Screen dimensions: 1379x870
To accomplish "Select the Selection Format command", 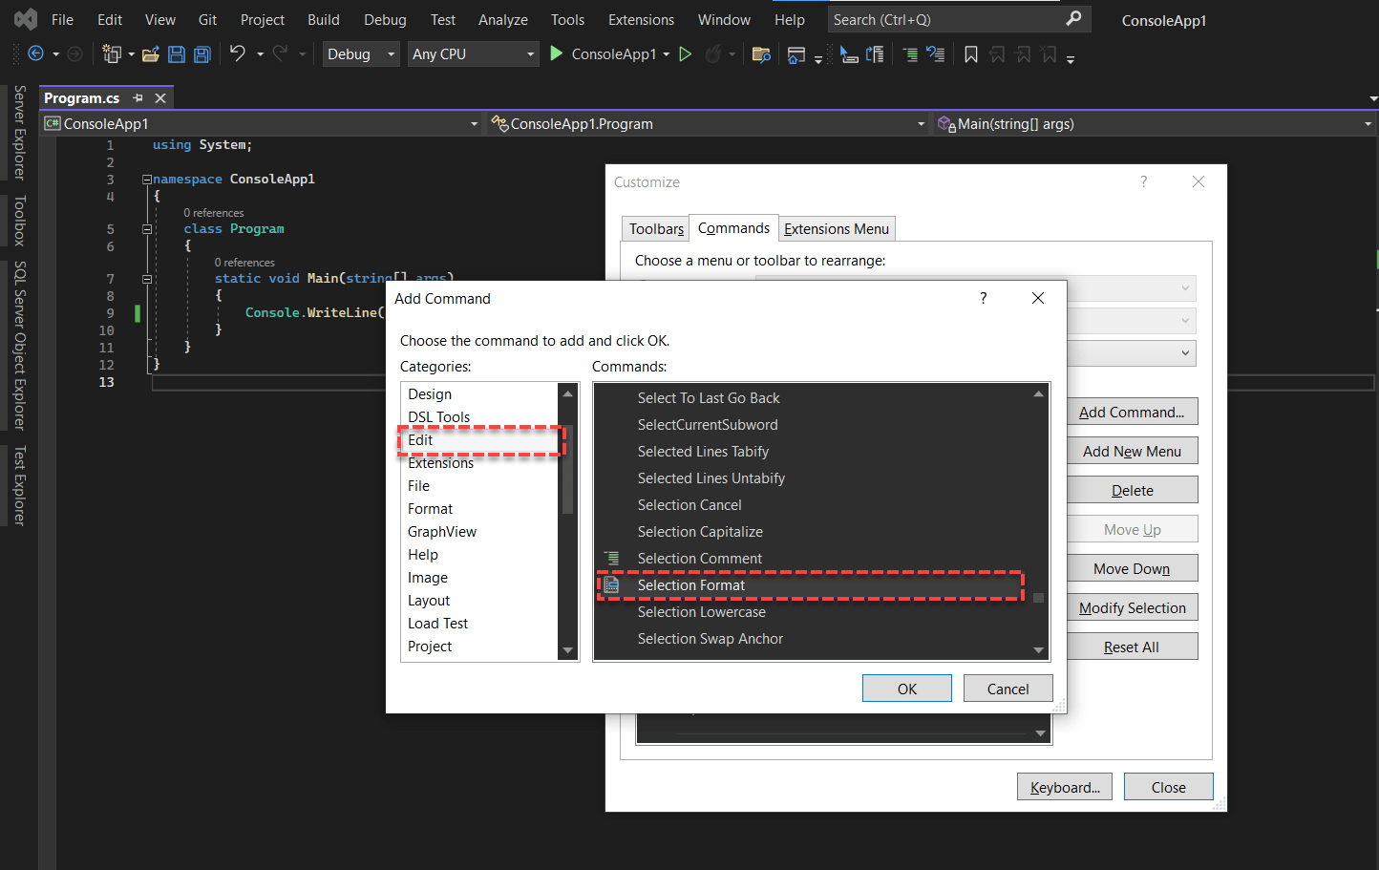I will (812, 585).
